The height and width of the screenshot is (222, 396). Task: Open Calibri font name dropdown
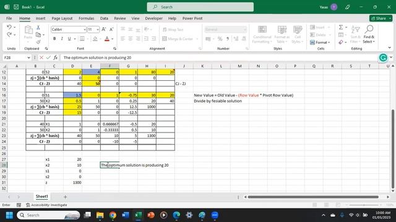coord(85,30)
